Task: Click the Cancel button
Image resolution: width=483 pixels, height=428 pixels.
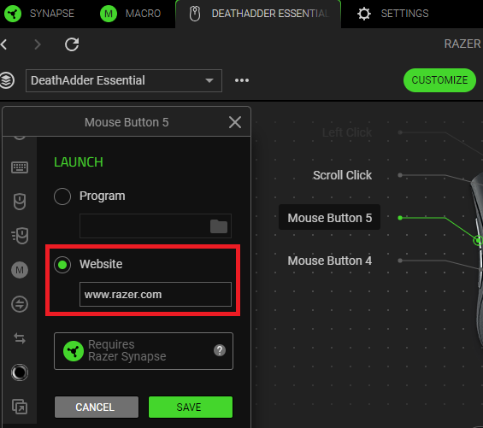Action: coord(97,407)
